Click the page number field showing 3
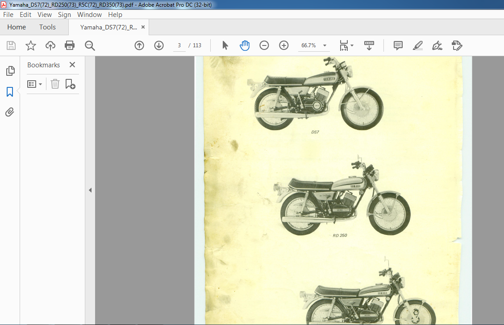 179,45
